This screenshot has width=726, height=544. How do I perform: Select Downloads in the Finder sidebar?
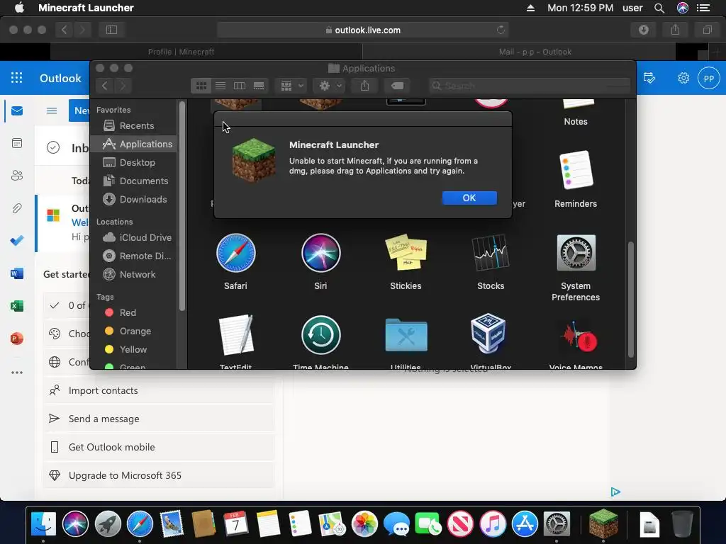click(x=134, y=199)
